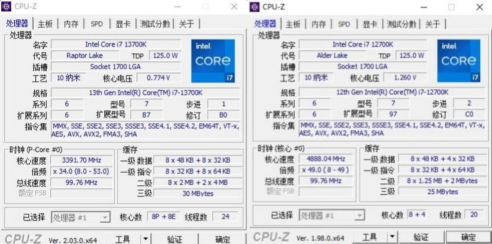Click the CPU-Z app icon in left window title bar
Viewport: 492px width, 244px height.
point(6,6)
